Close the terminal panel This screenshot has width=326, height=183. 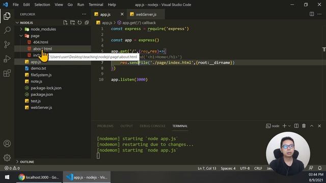click(x=319, y=126)
